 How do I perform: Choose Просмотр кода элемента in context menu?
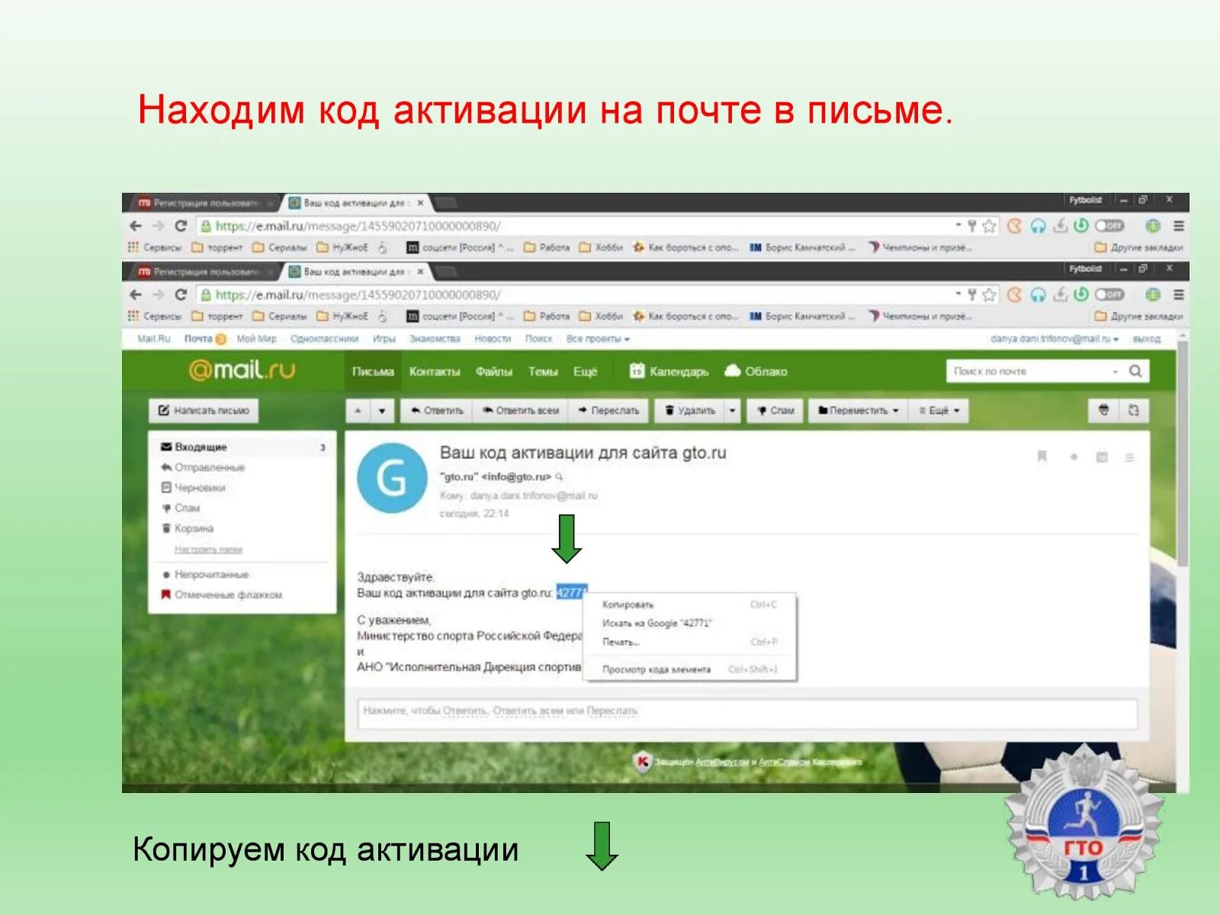(690, 669)
